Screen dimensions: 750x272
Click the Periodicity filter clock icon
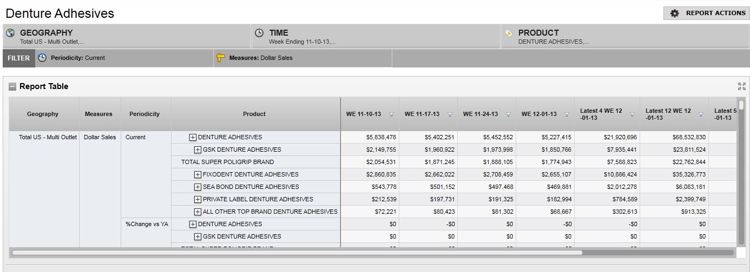click(x=42, y=58)
